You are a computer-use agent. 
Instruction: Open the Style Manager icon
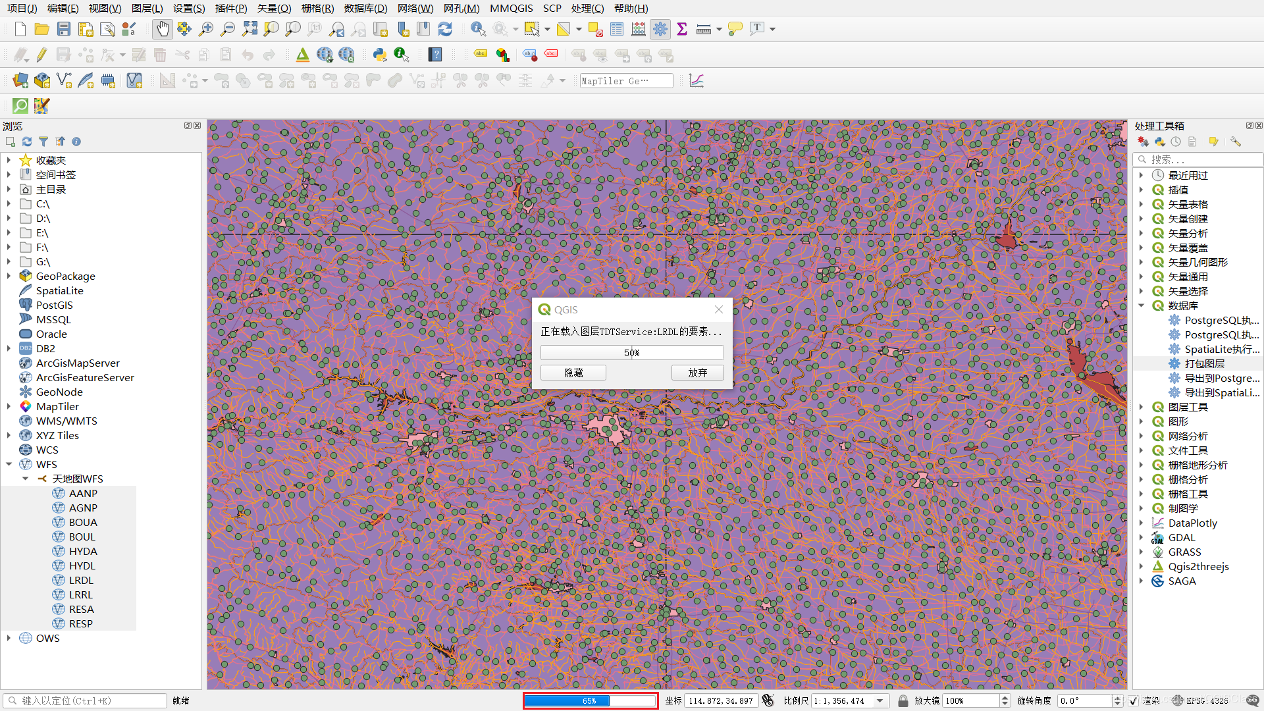pyautogui.click(x=129, y=29)
